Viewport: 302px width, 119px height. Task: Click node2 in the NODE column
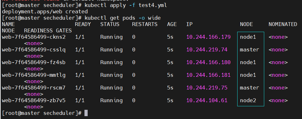point(248,101)
